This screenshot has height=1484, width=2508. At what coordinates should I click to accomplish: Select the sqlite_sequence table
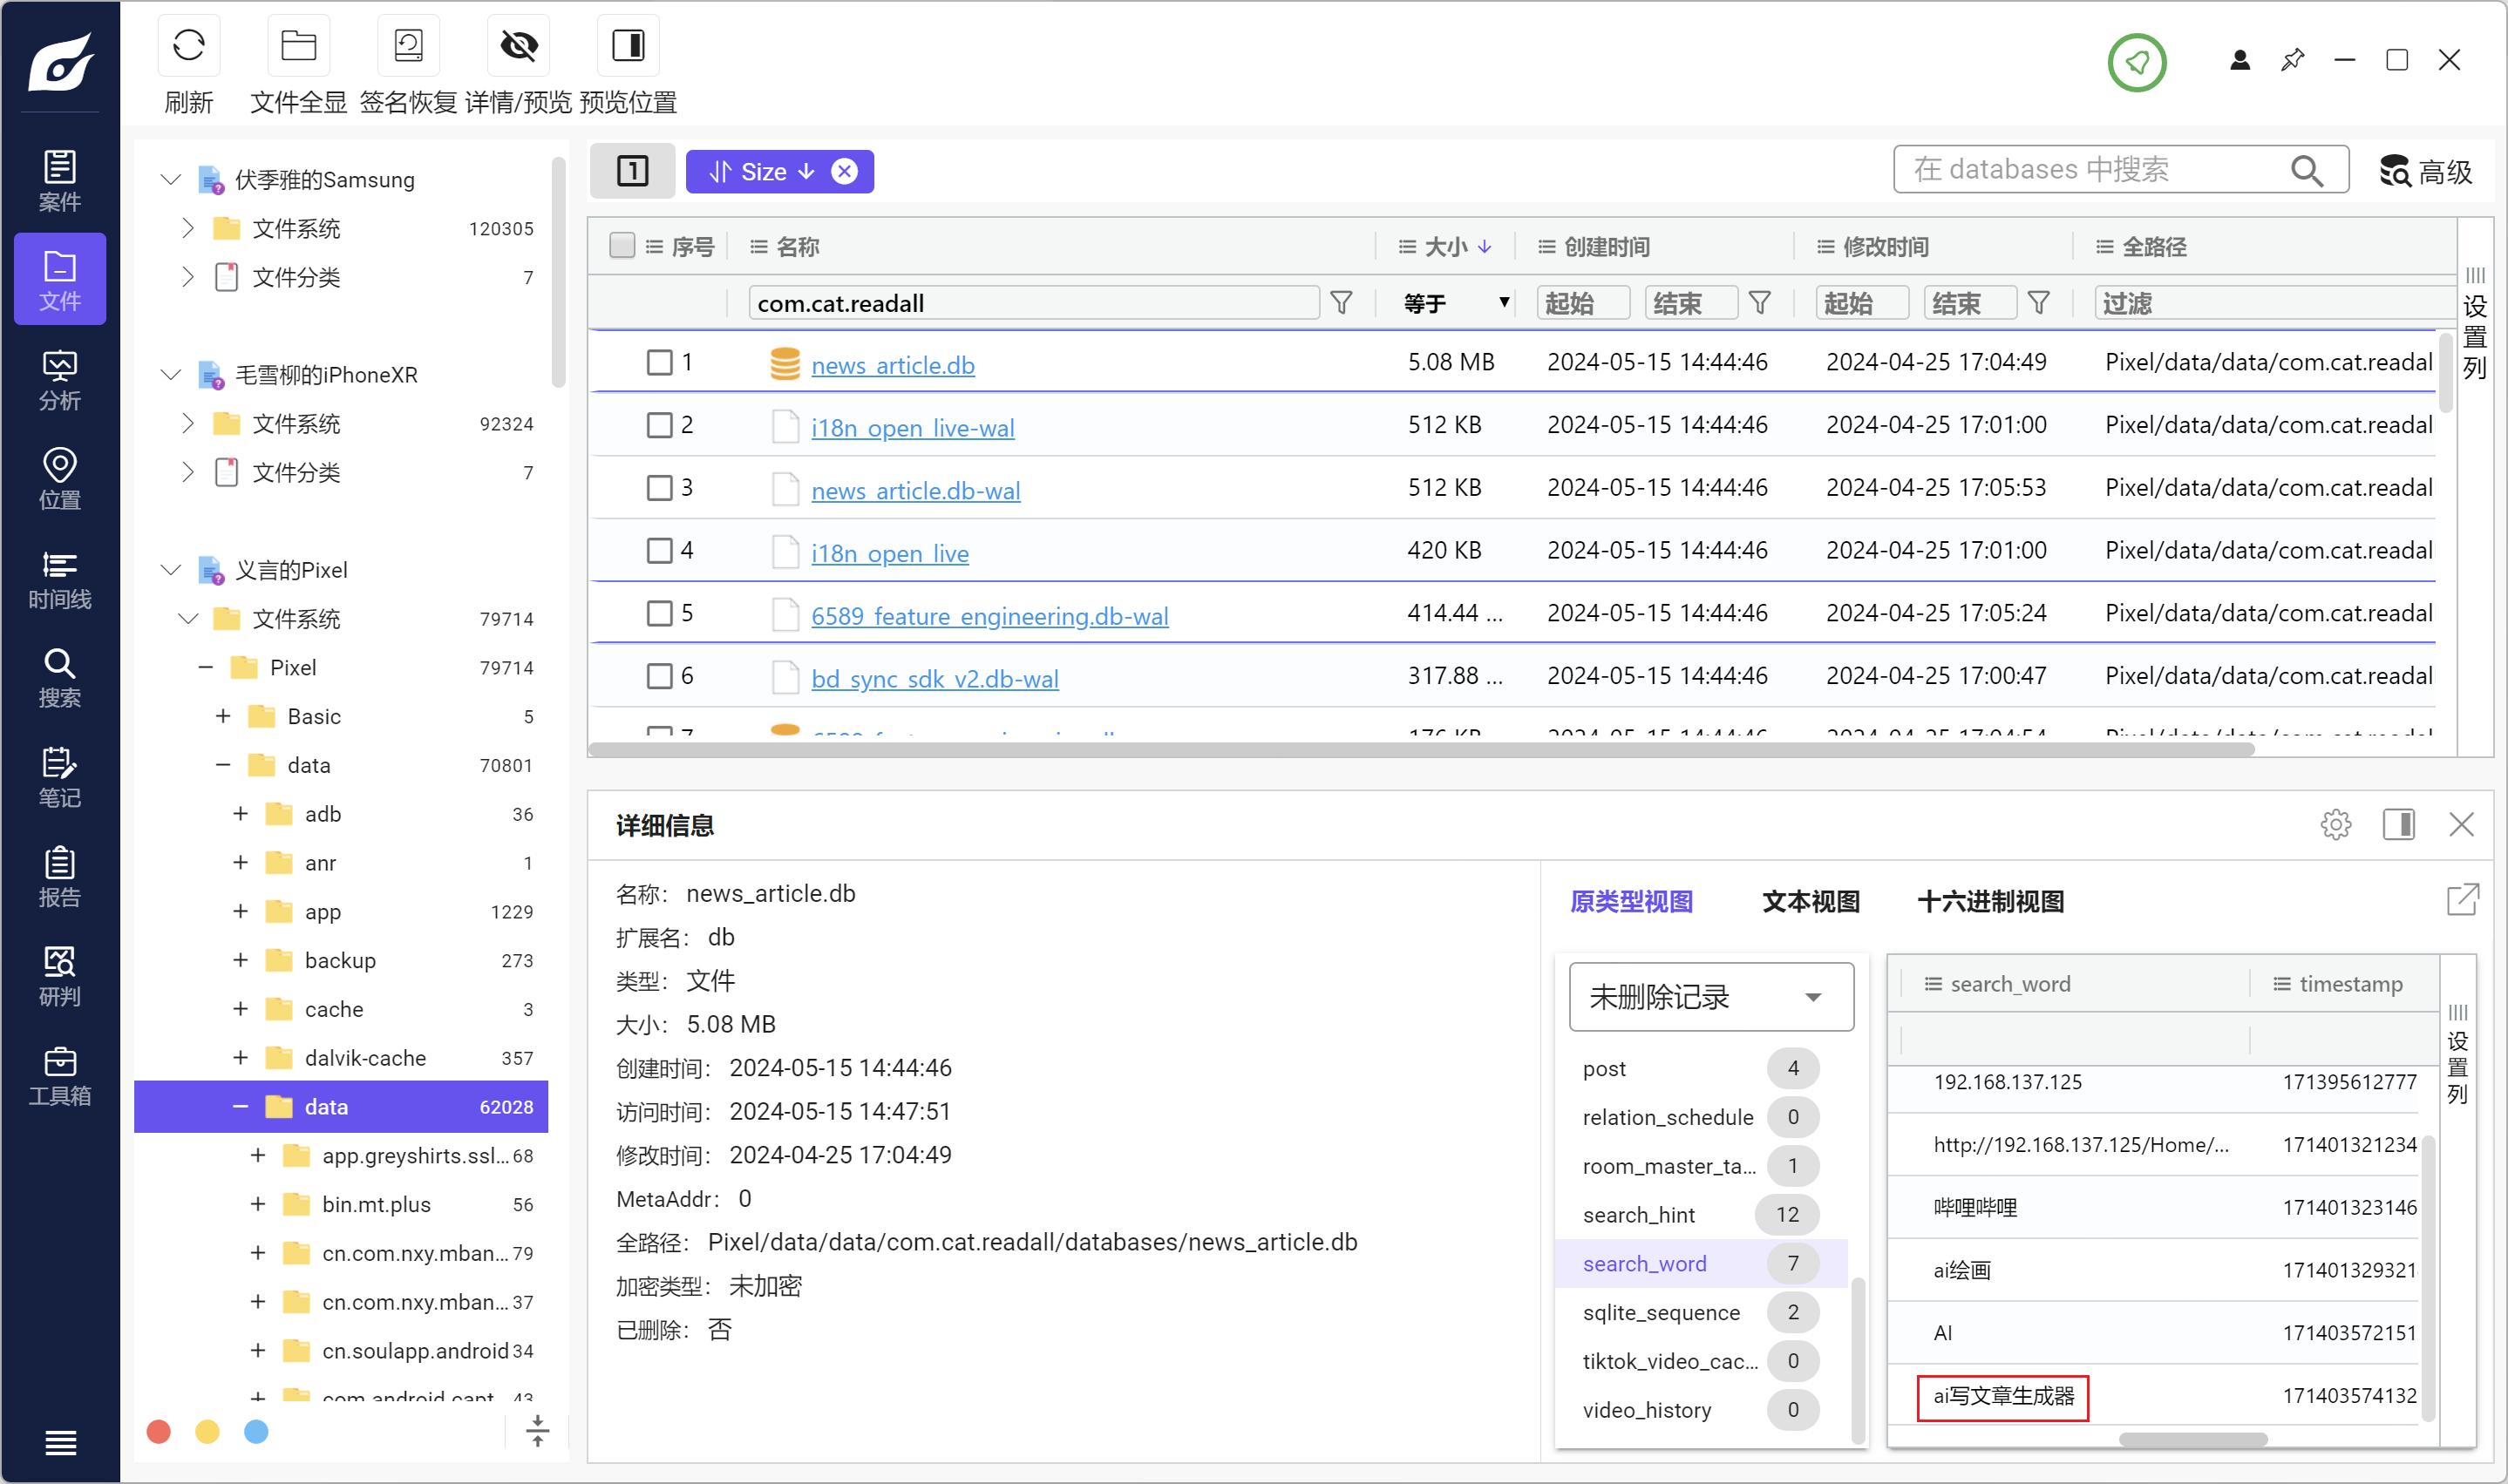click(1700, 1312)
